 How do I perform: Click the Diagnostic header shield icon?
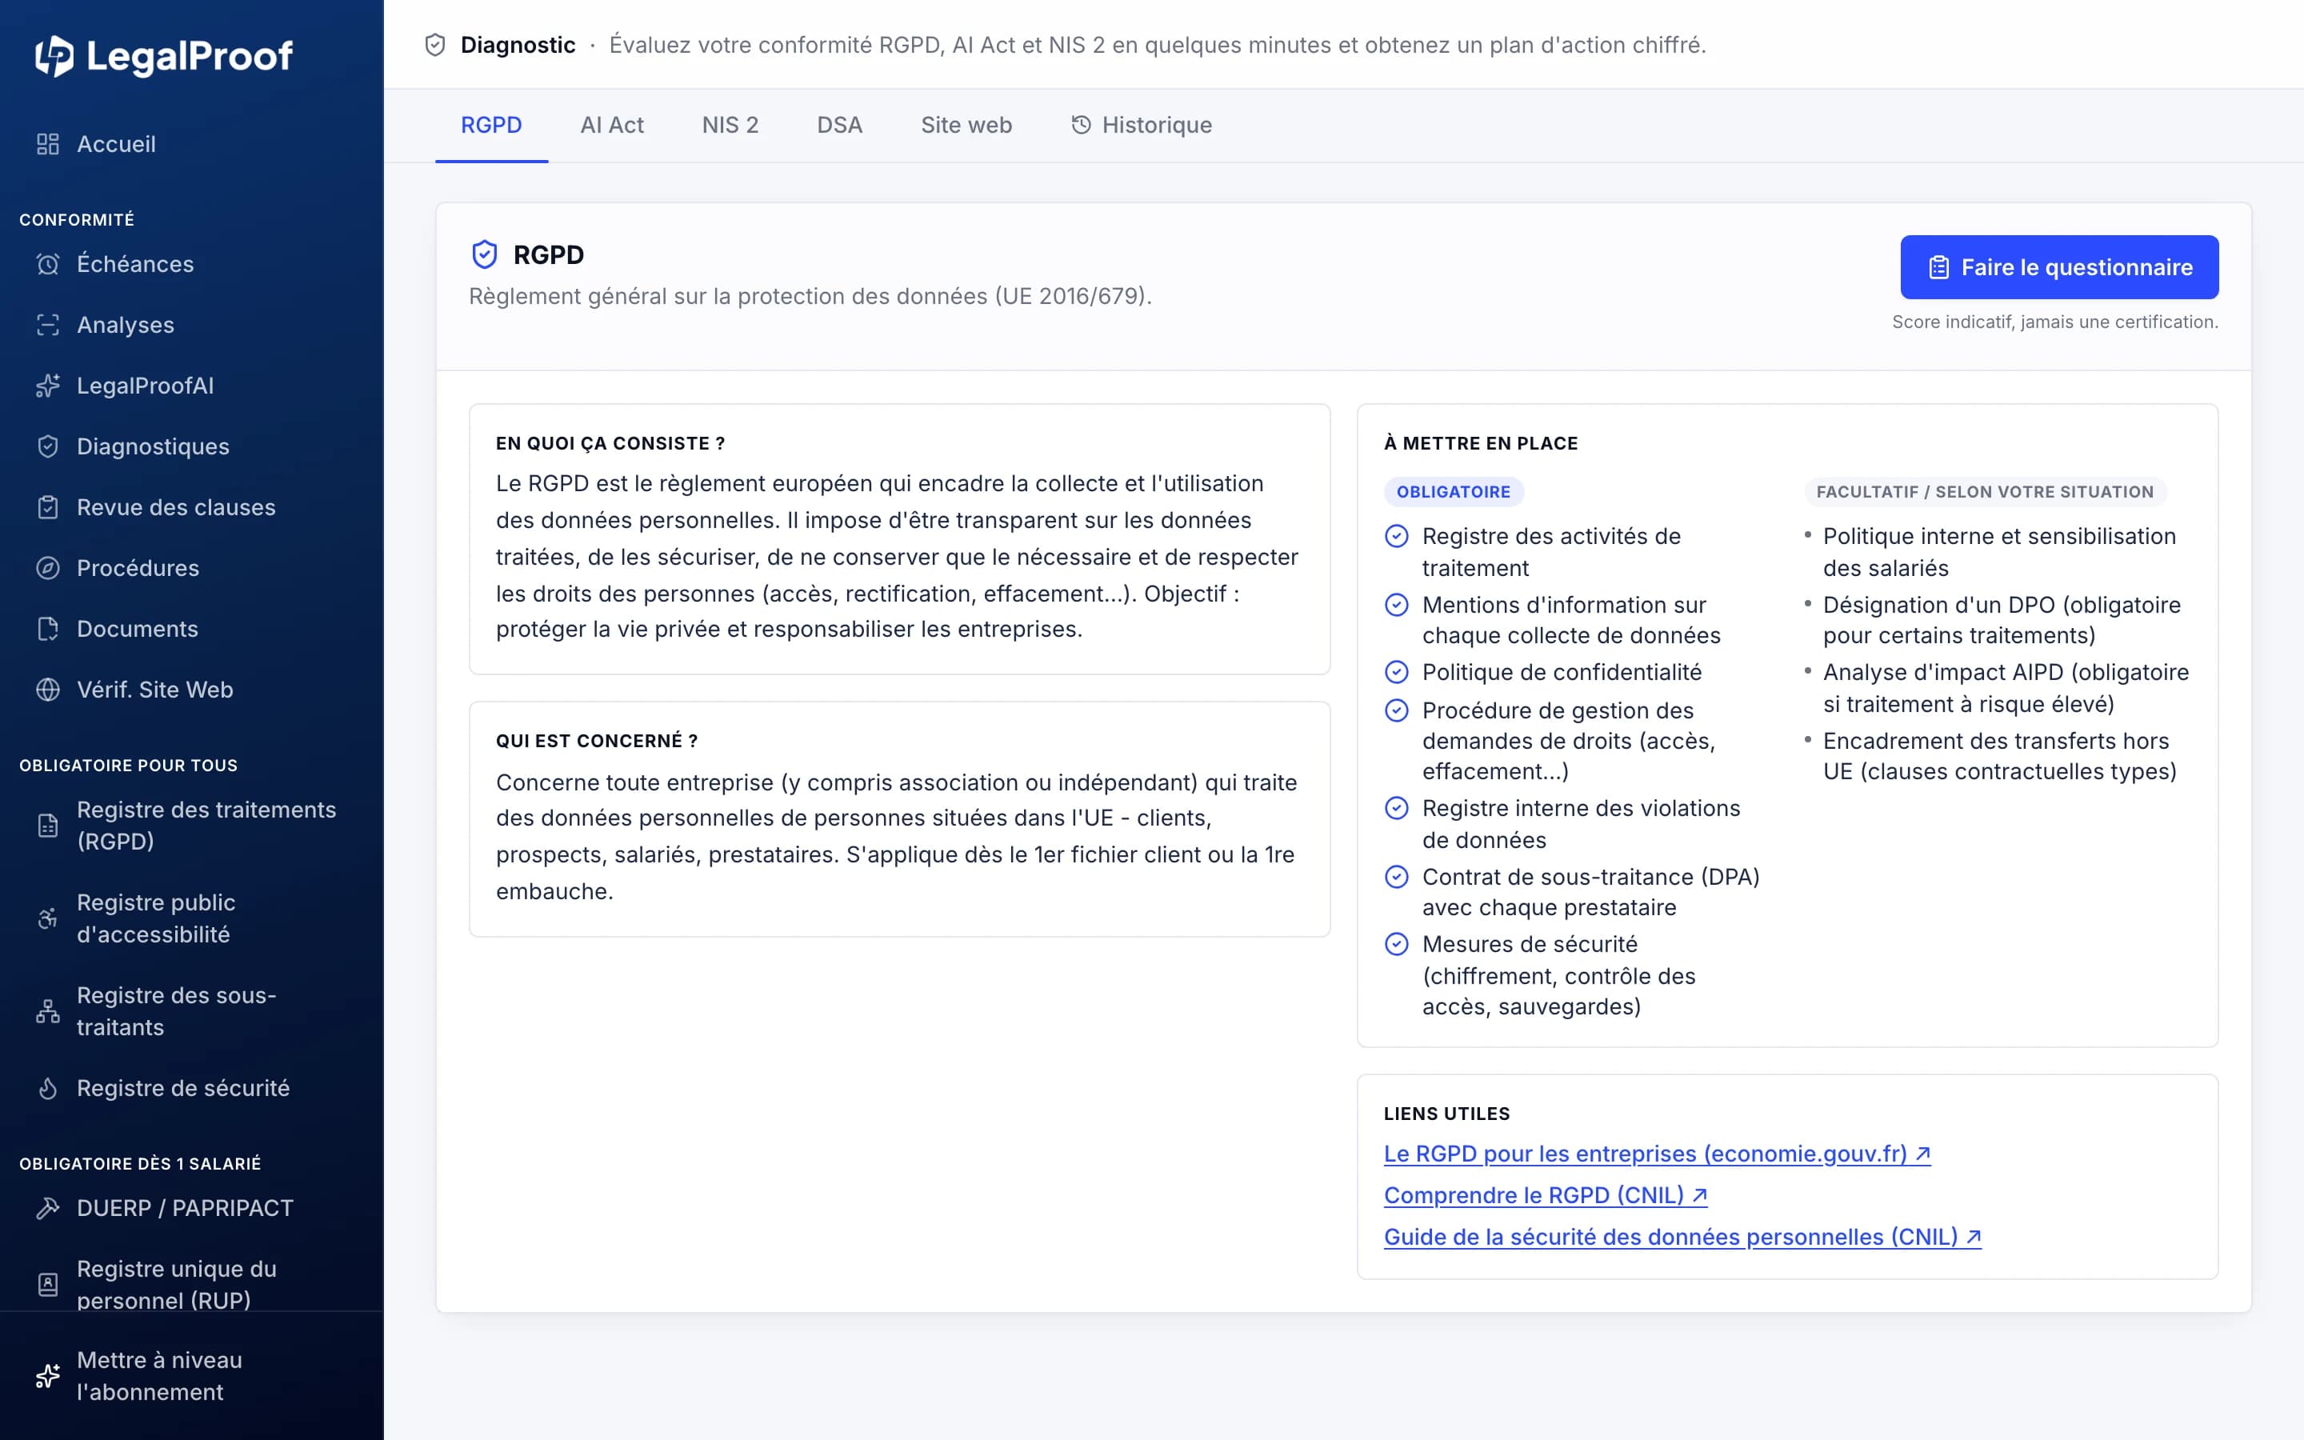tap(435, 45)
